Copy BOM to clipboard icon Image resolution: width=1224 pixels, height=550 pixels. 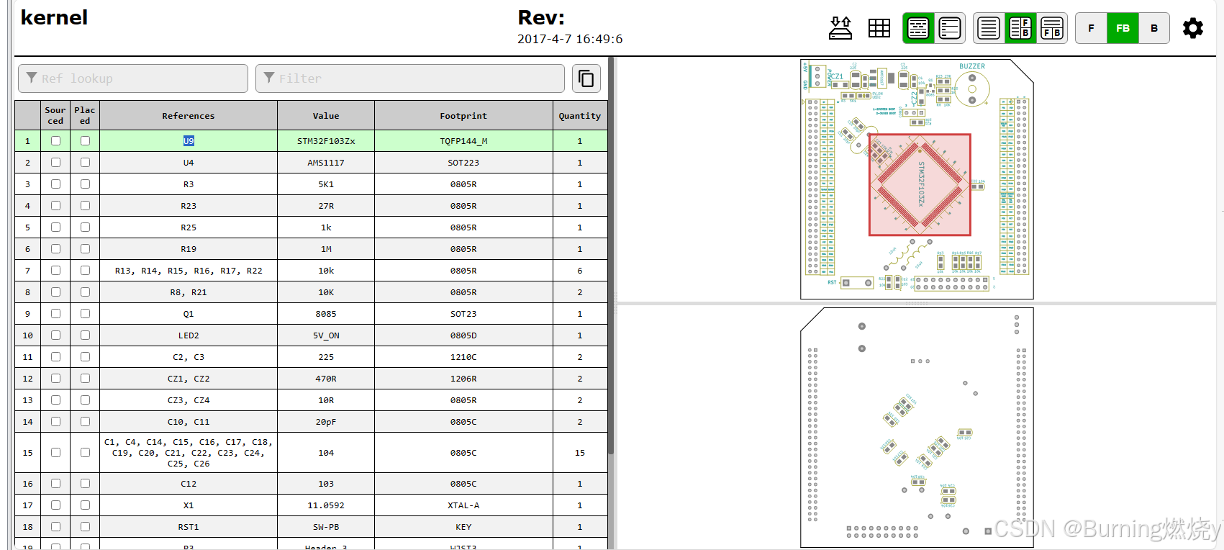(586, 78)
